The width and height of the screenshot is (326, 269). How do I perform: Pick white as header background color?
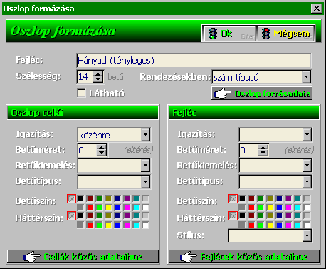(307, 225)
